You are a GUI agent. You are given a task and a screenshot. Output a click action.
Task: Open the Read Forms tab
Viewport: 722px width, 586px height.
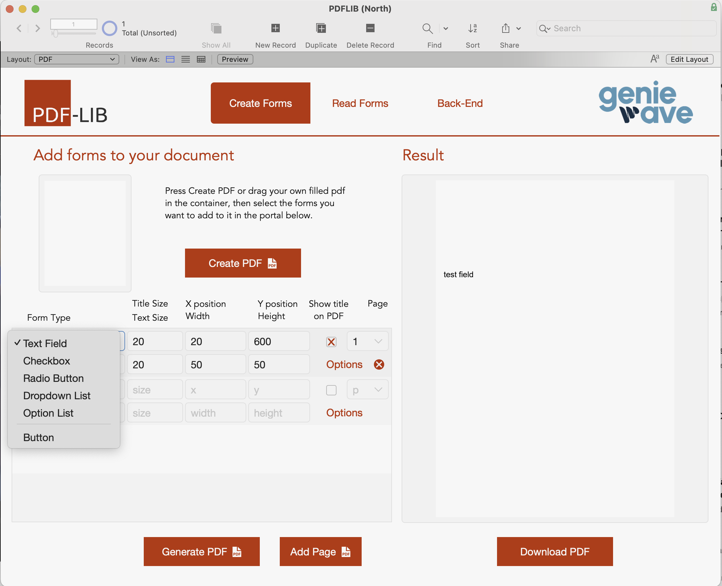point(360,103)
